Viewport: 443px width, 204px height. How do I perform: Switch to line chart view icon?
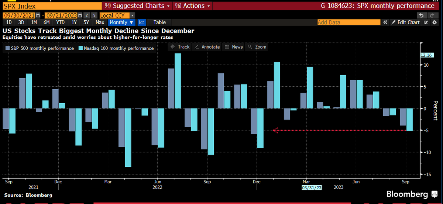(x=142, y=22)
